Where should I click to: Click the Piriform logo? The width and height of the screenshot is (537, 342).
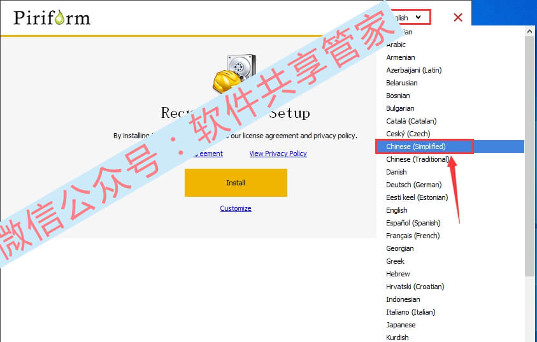point(52,17)
